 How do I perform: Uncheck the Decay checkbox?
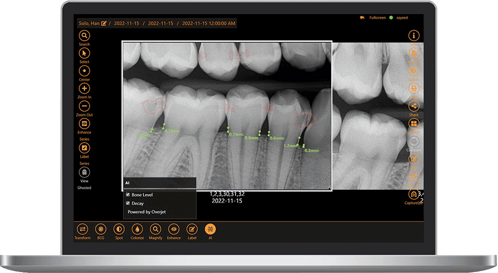click(128, 203)
